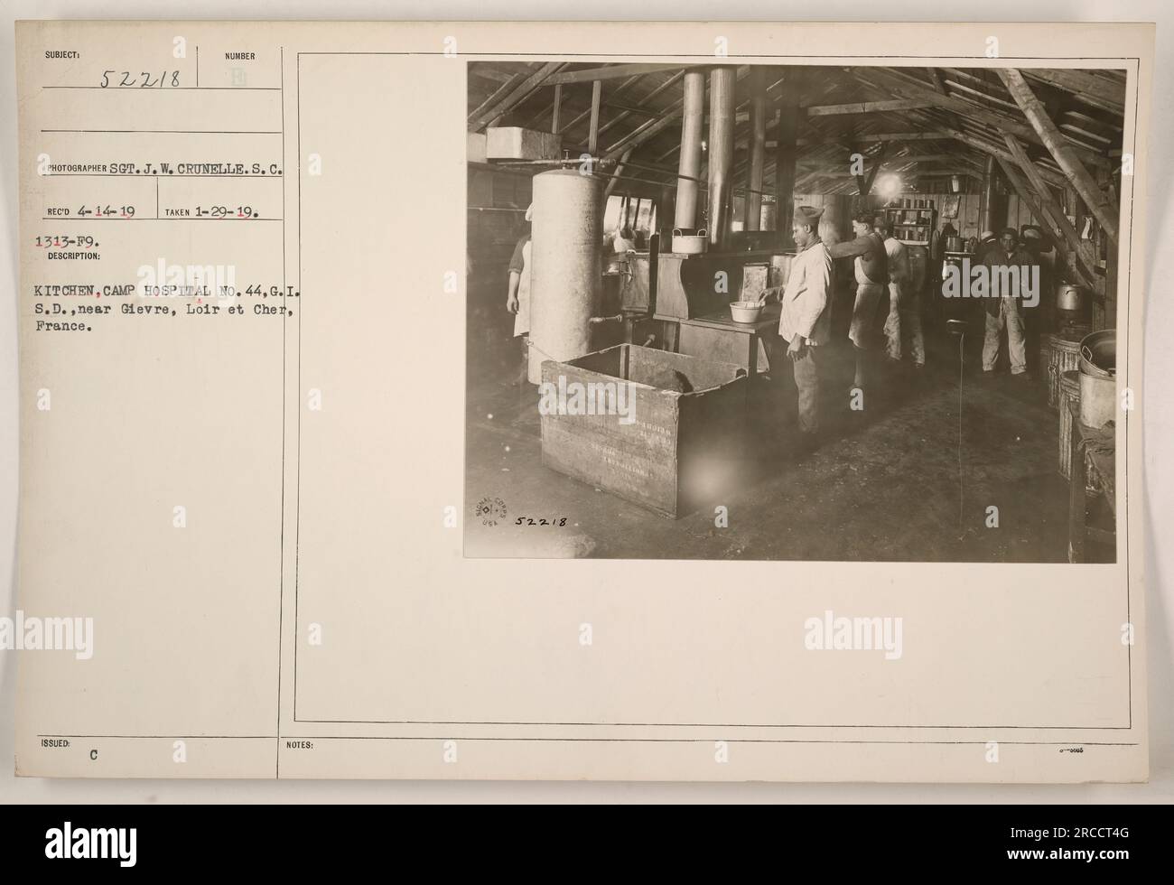
Task: Select the 'NOTES:' label
Action: click(302, 745)
